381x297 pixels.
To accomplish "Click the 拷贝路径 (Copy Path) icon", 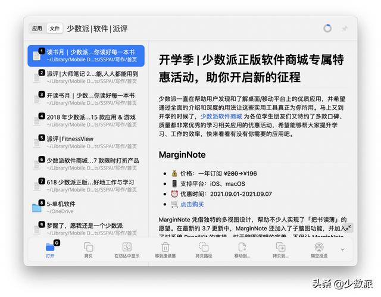I will point(204,247).
